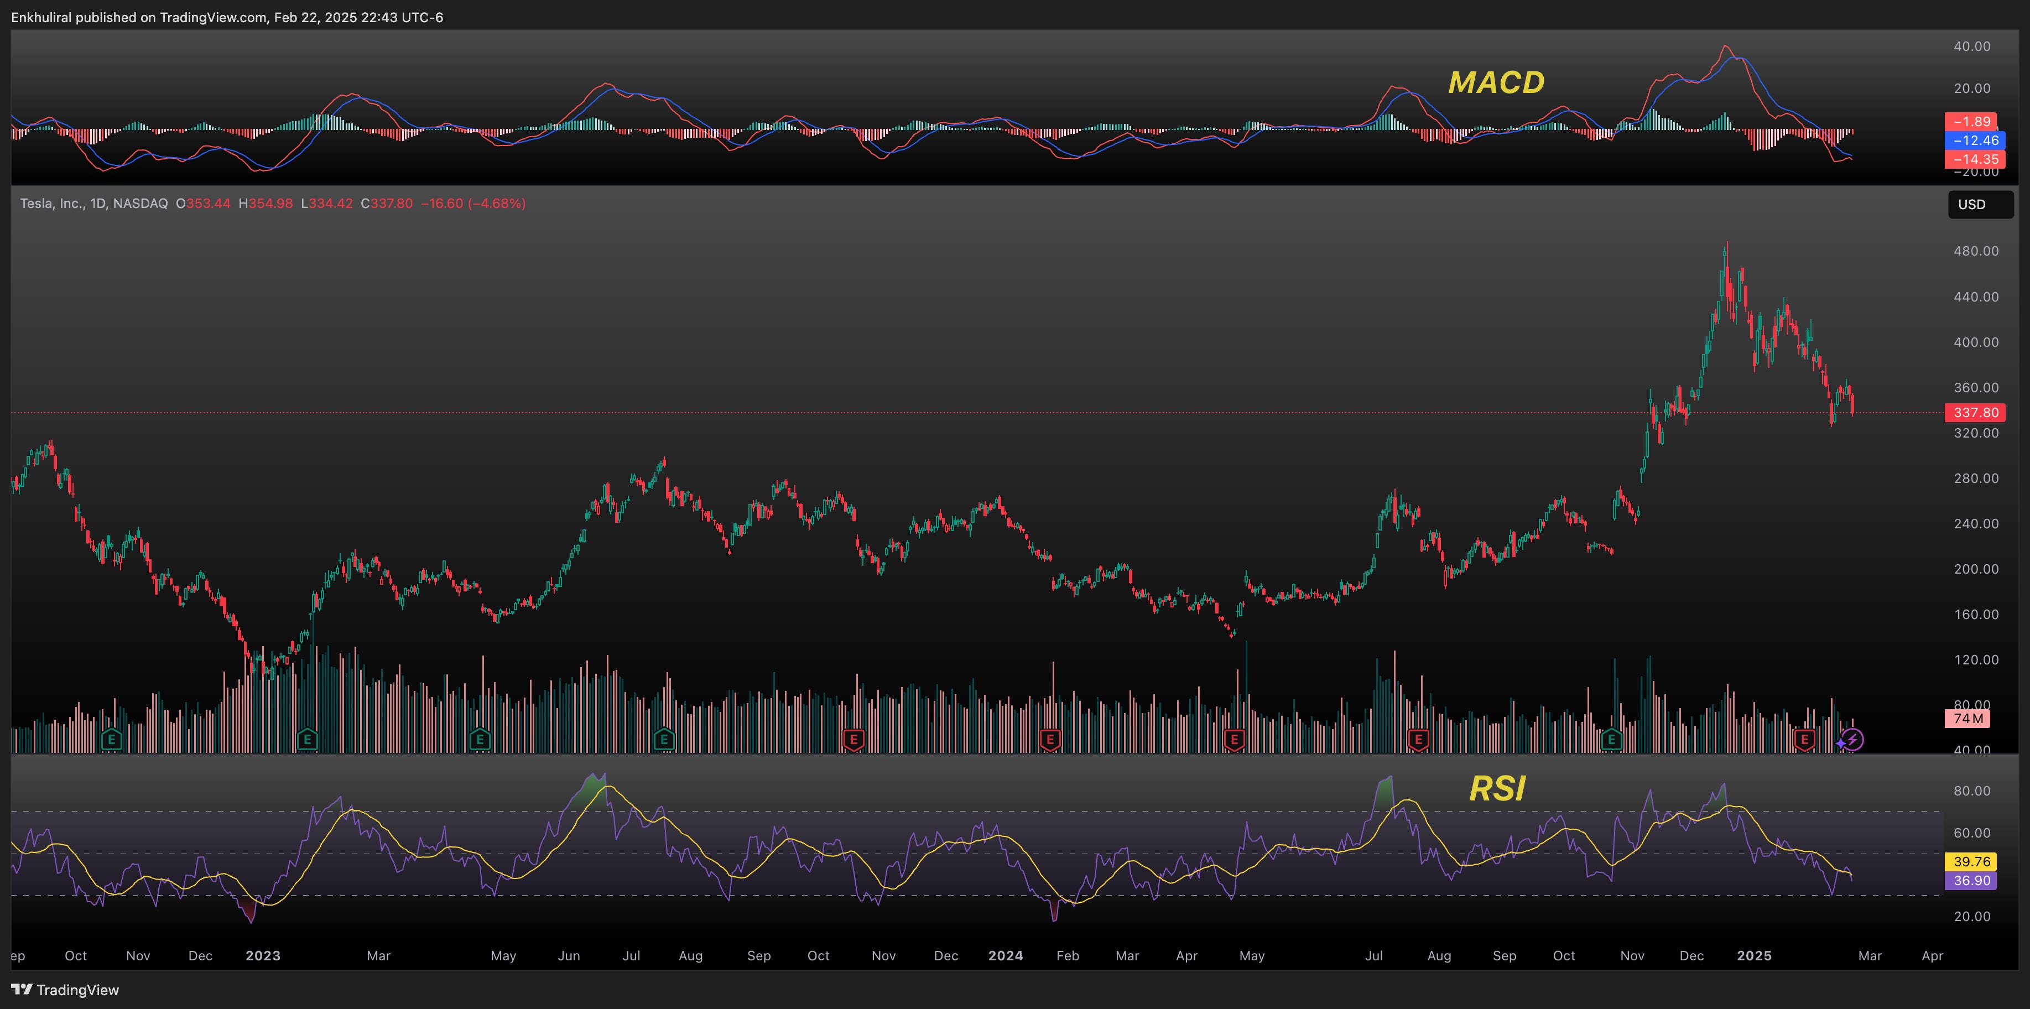The height and width of the screenshot is (1009, 2030).
Task: Click the green earnings marker near January 2023
Action: click(x=308, y=740)
